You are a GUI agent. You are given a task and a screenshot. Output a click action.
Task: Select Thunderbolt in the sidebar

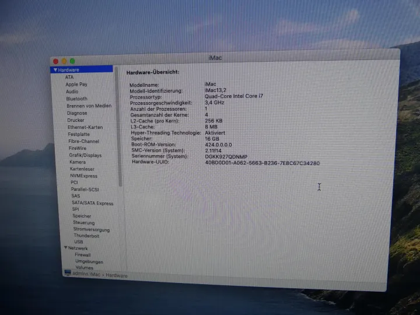click(x=86, y=236)
